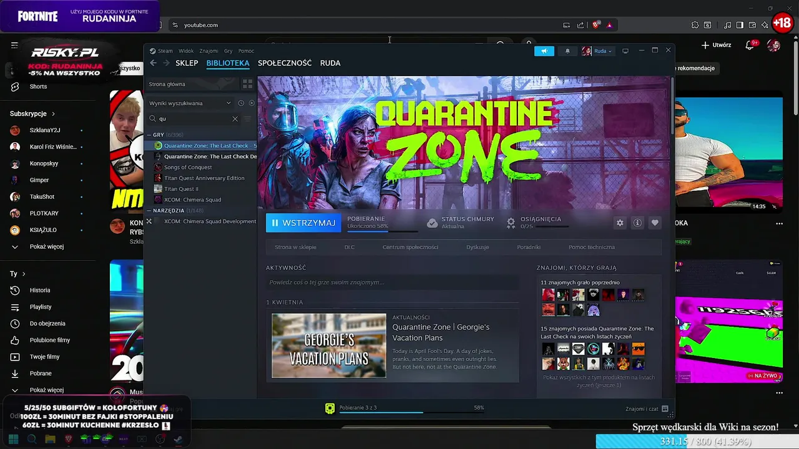Open Strona w sklepie link

pyautogui.click(x=295, y=247)
